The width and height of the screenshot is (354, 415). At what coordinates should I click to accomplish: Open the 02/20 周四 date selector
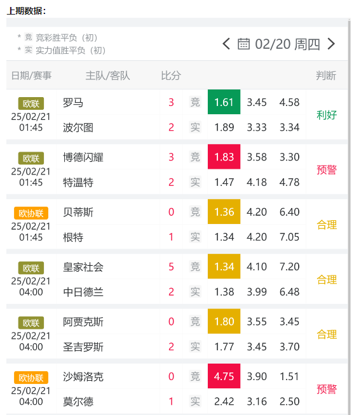(287, 44)
